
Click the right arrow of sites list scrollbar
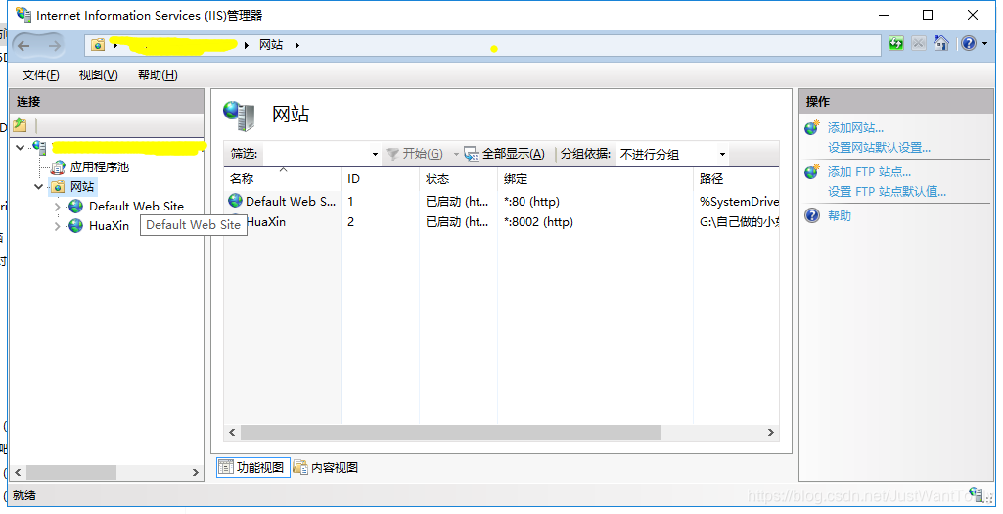(x=771, y=432)
